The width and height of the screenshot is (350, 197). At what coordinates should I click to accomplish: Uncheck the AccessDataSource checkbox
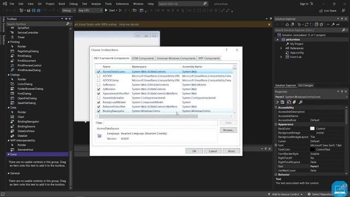click(x=98, y=72)
